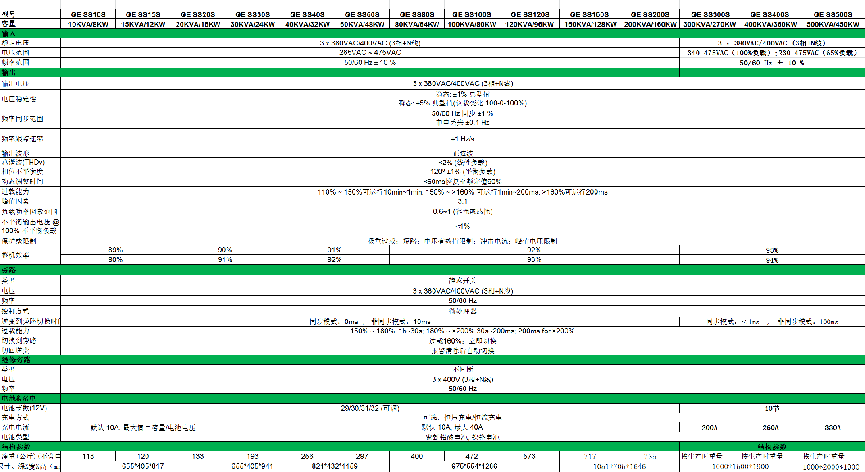Viewport: 865px width, 472px height.
Task: Click the GE SS500S column header
Action: (x=833, y=14)
